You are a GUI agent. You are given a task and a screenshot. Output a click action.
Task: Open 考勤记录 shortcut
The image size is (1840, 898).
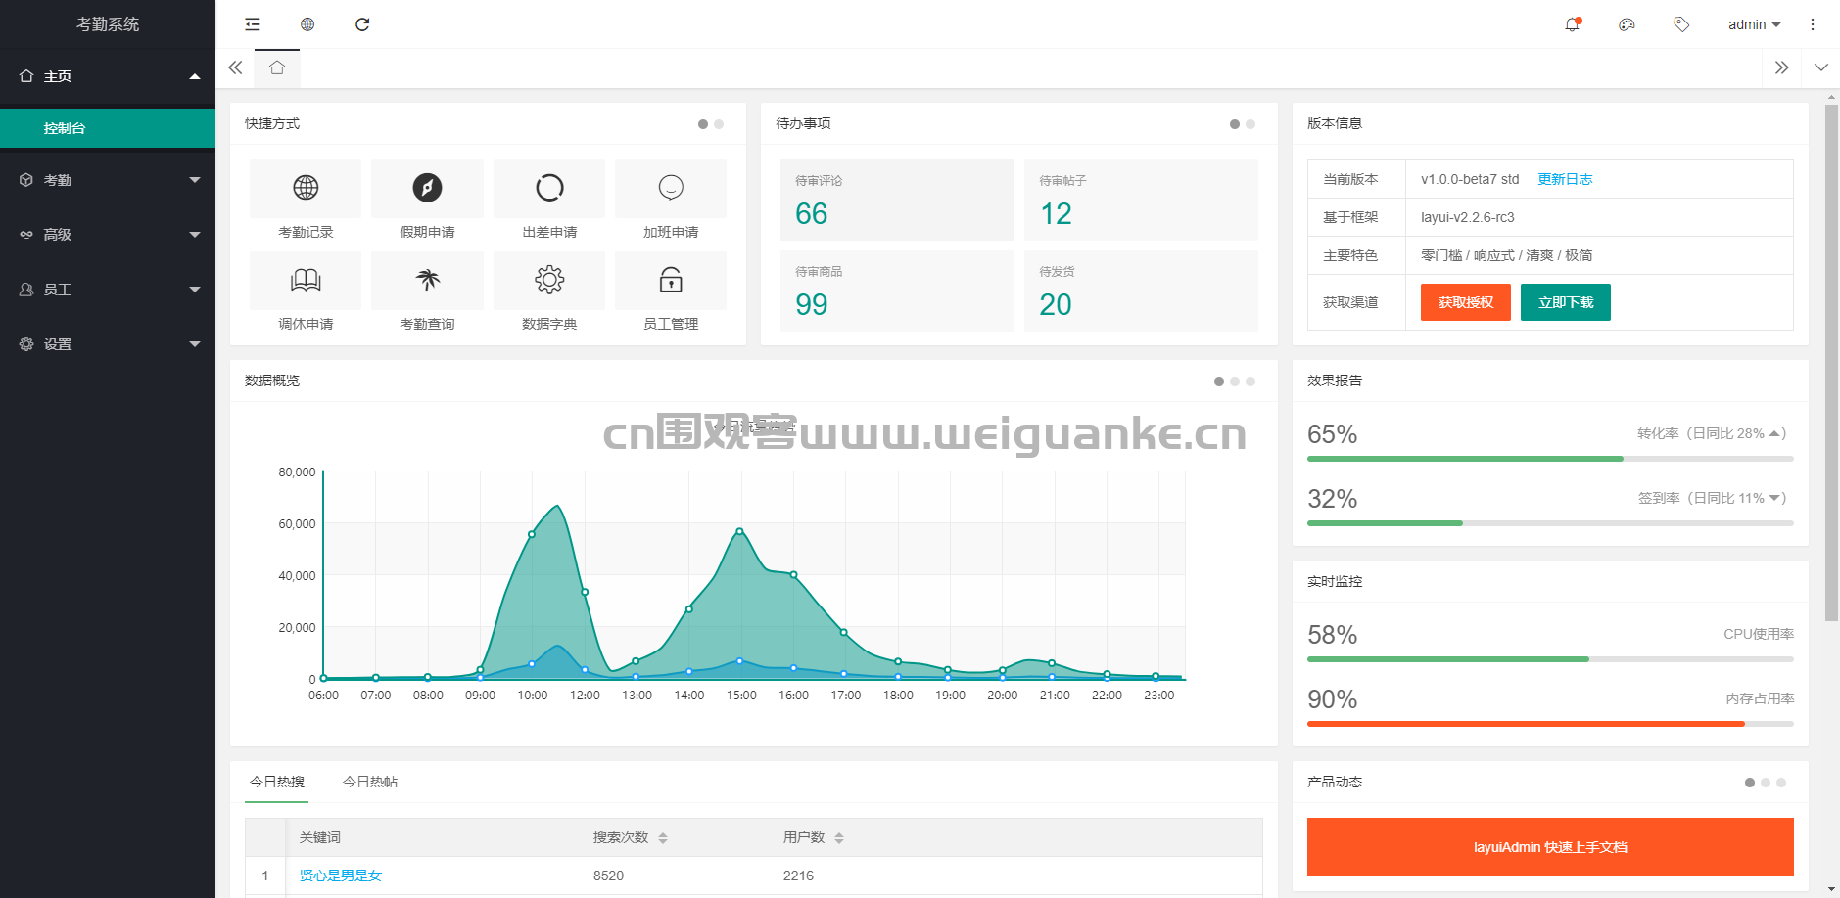pyautogui.click(x=306, y=202)
